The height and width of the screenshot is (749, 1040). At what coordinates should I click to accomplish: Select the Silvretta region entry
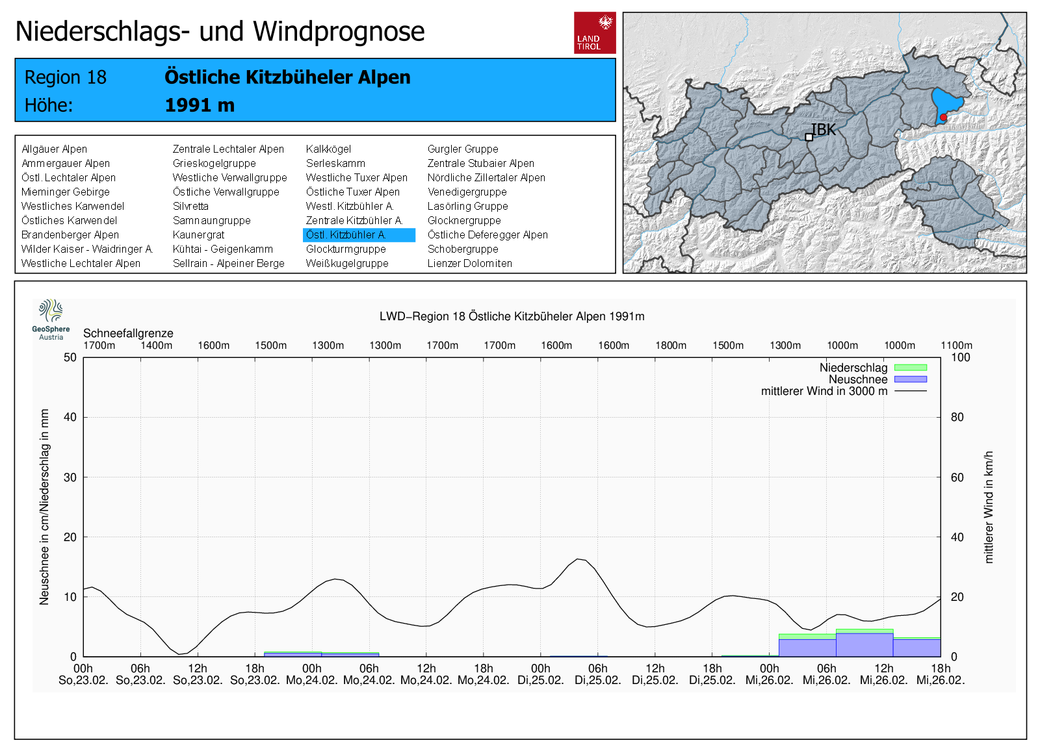pos(190,207)
